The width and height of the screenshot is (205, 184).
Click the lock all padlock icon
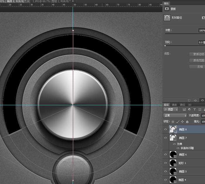point(187,122)
